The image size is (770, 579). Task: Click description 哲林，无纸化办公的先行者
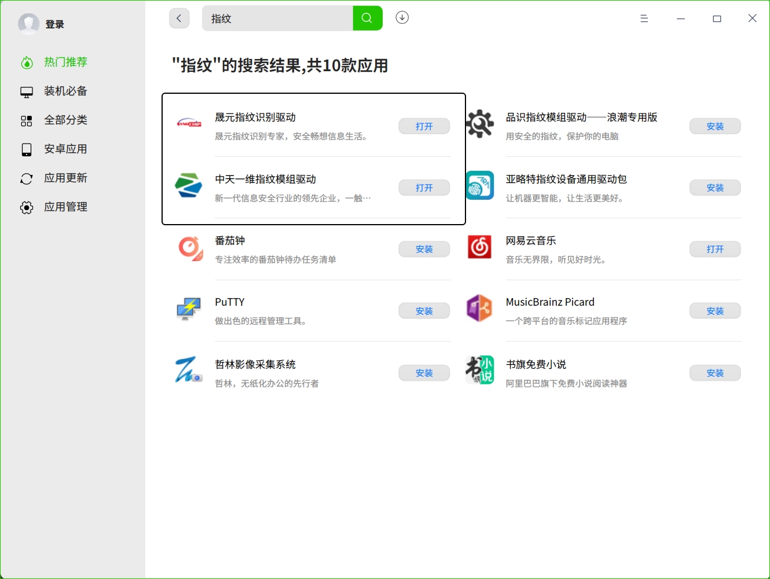267,384
